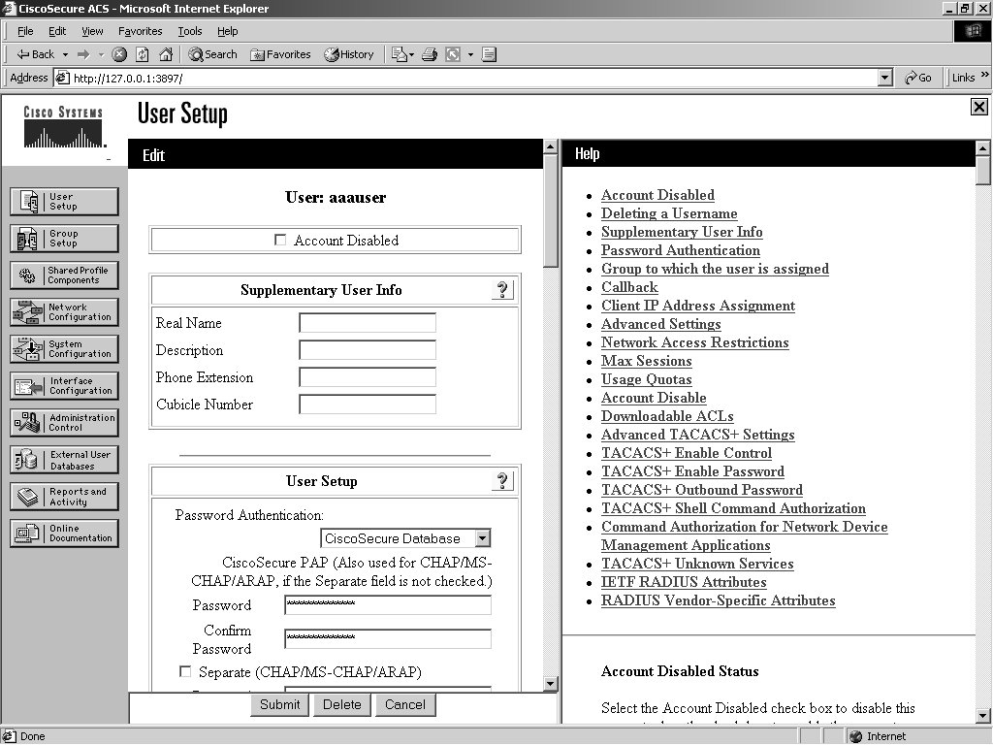Click the Confirm Password field
The height and width of the screenshot is (745, 993).
tap(388, 638)
